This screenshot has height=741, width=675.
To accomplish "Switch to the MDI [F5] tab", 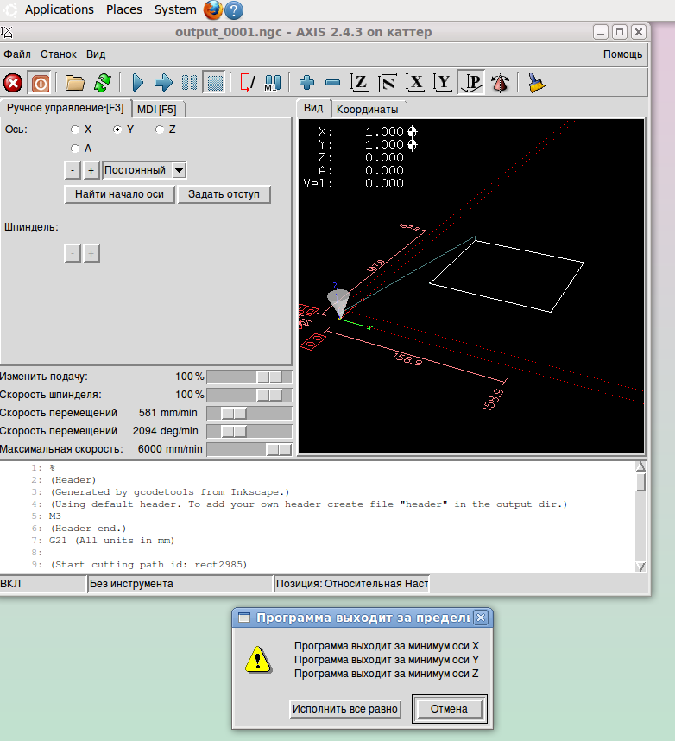I will point(157,109).
